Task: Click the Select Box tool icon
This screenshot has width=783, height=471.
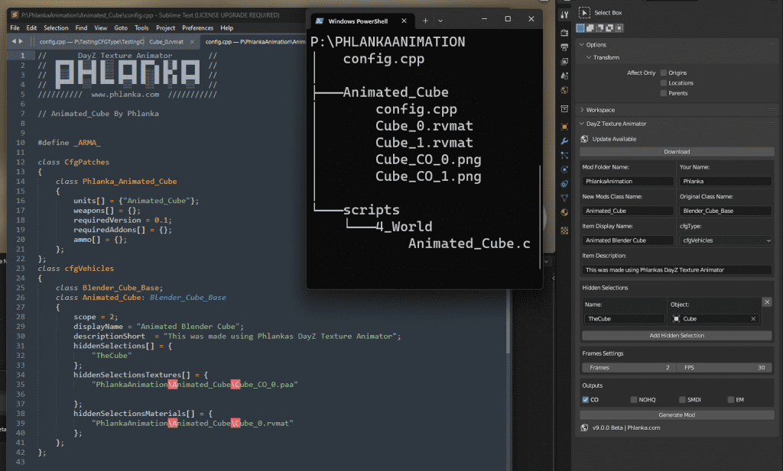Action: point(583,13)
